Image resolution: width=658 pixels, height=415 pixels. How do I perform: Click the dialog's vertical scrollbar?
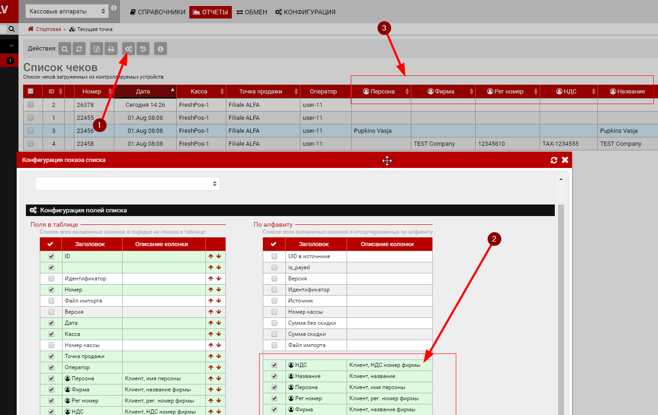pyautogui.click(x=561, y=301)
